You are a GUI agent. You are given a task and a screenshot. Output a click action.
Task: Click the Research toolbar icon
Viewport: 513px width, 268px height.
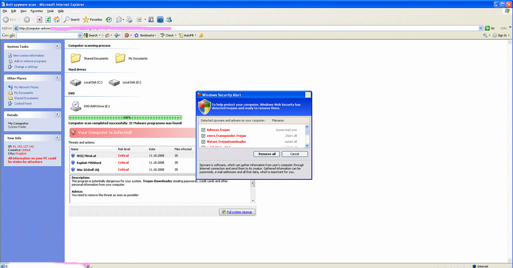pyautogui.click(x=151, y=20)
